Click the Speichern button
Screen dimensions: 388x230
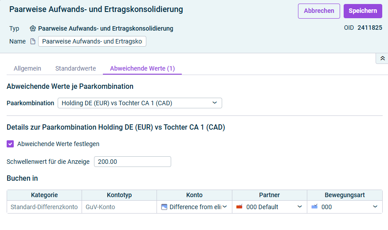point(363,11)
